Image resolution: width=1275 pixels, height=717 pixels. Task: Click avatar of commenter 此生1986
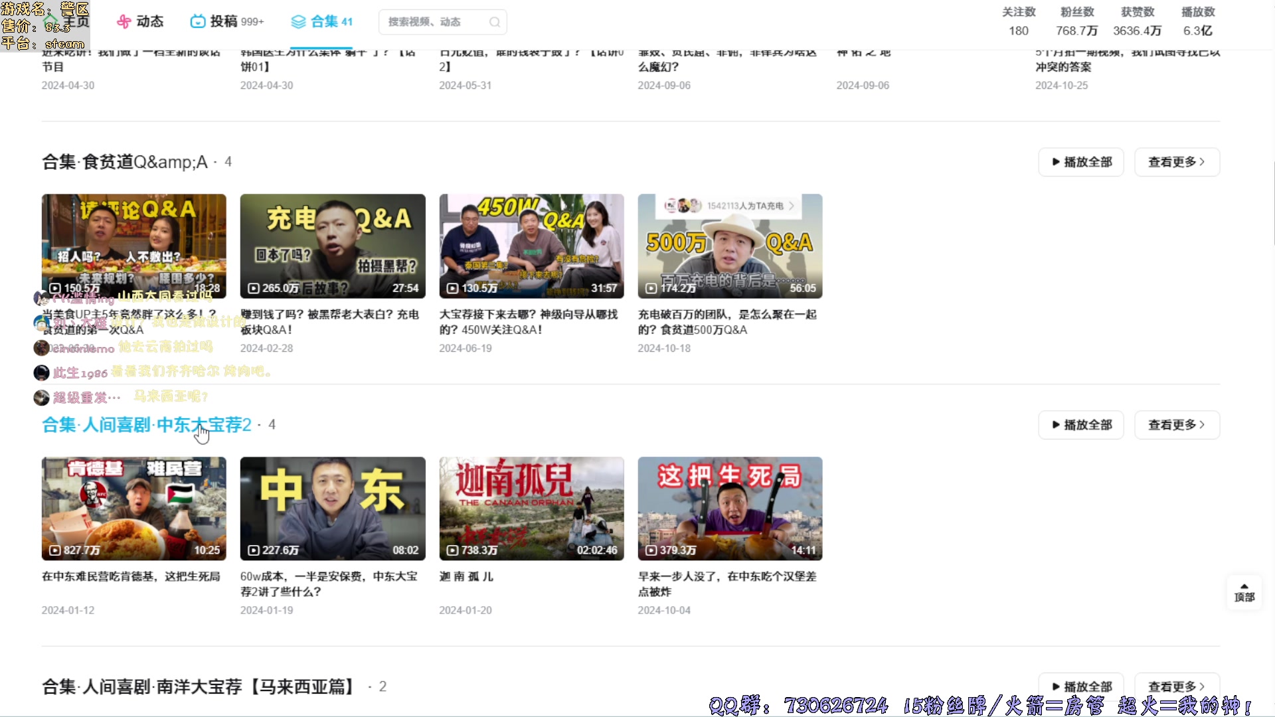pos(41,372)
